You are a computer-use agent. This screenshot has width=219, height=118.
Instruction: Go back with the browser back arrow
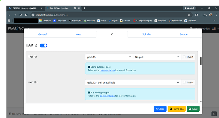click(9, 15)
